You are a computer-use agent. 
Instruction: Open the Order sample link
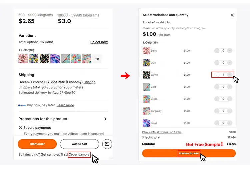(79, 155)
